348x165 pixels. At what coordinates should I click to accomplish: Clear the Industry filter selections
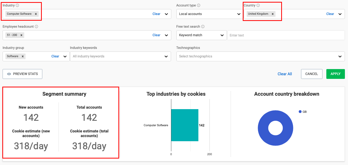[156, 14]
